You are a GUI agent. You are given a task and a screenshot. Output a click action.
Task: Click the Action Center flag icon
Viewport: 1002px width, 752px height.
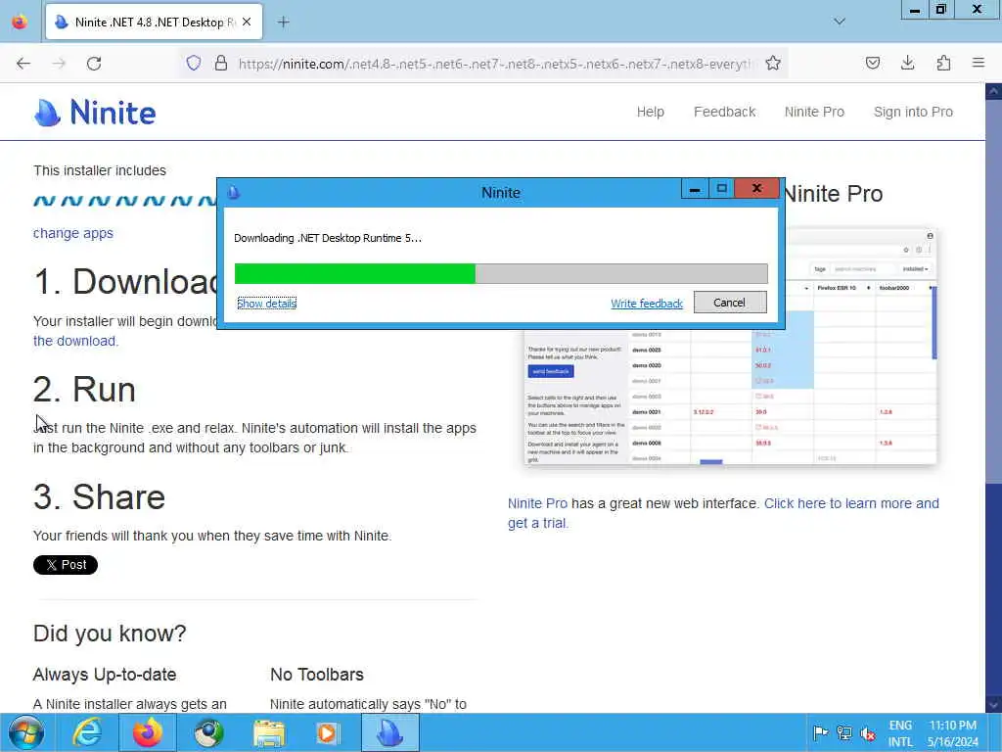[820, 732]
